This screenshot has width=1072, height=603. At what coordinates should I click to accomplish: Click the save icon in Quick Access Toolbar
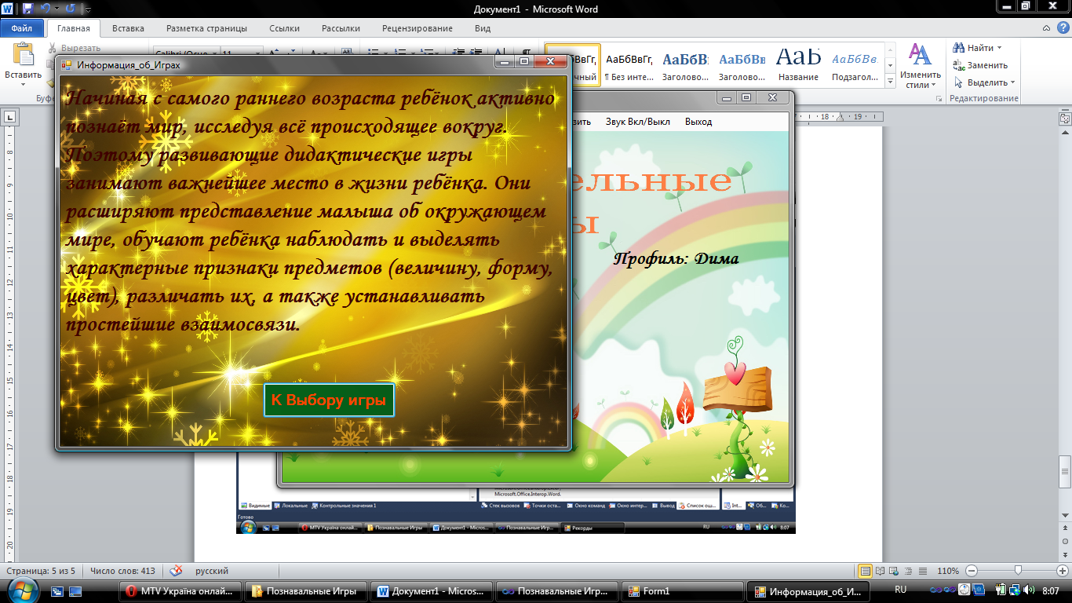28,9
